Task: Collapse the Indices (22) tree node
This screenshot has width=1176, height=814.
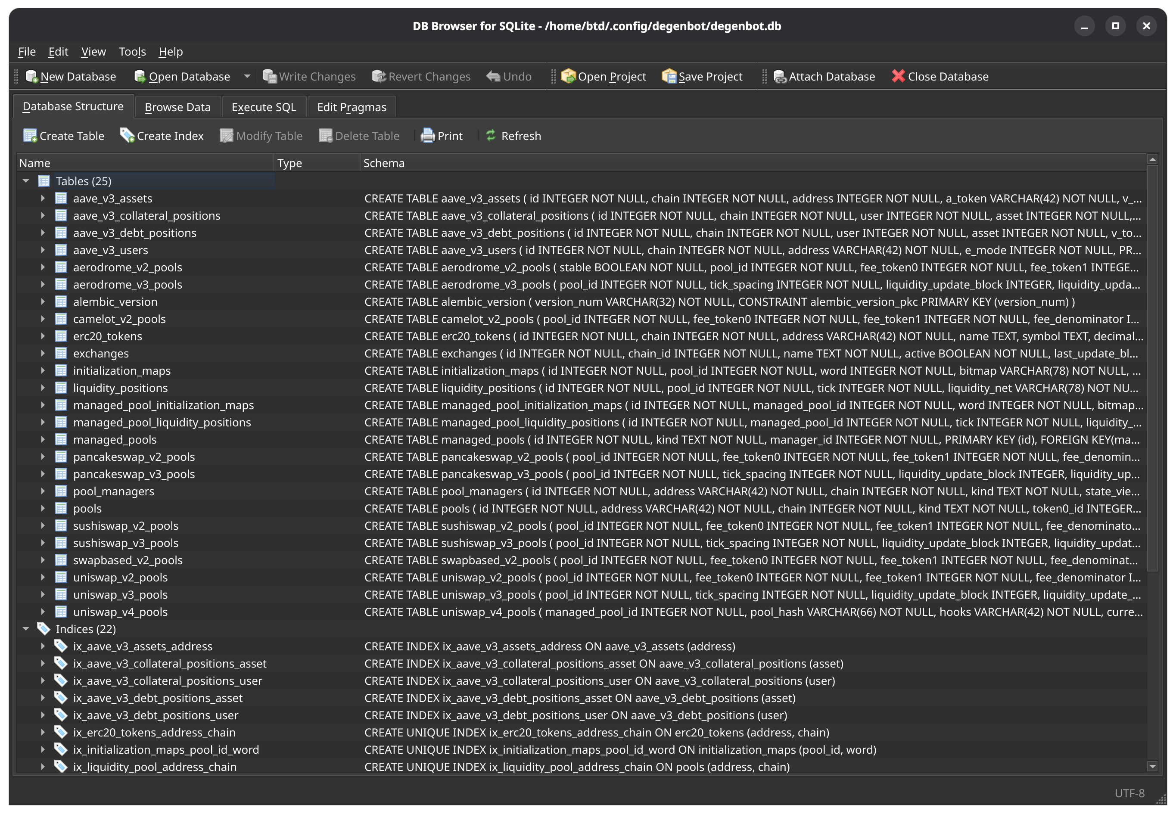Action: click(x=26, y=629)
